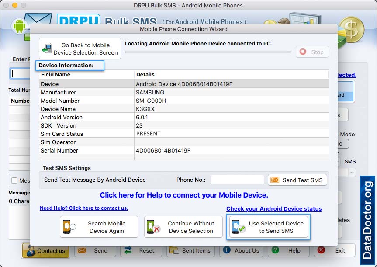Click the phone with green checkmark icon

click(238, 227)
